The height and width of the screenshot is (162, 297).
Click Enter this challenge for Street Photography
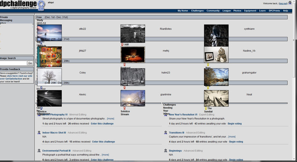point(102,123)
